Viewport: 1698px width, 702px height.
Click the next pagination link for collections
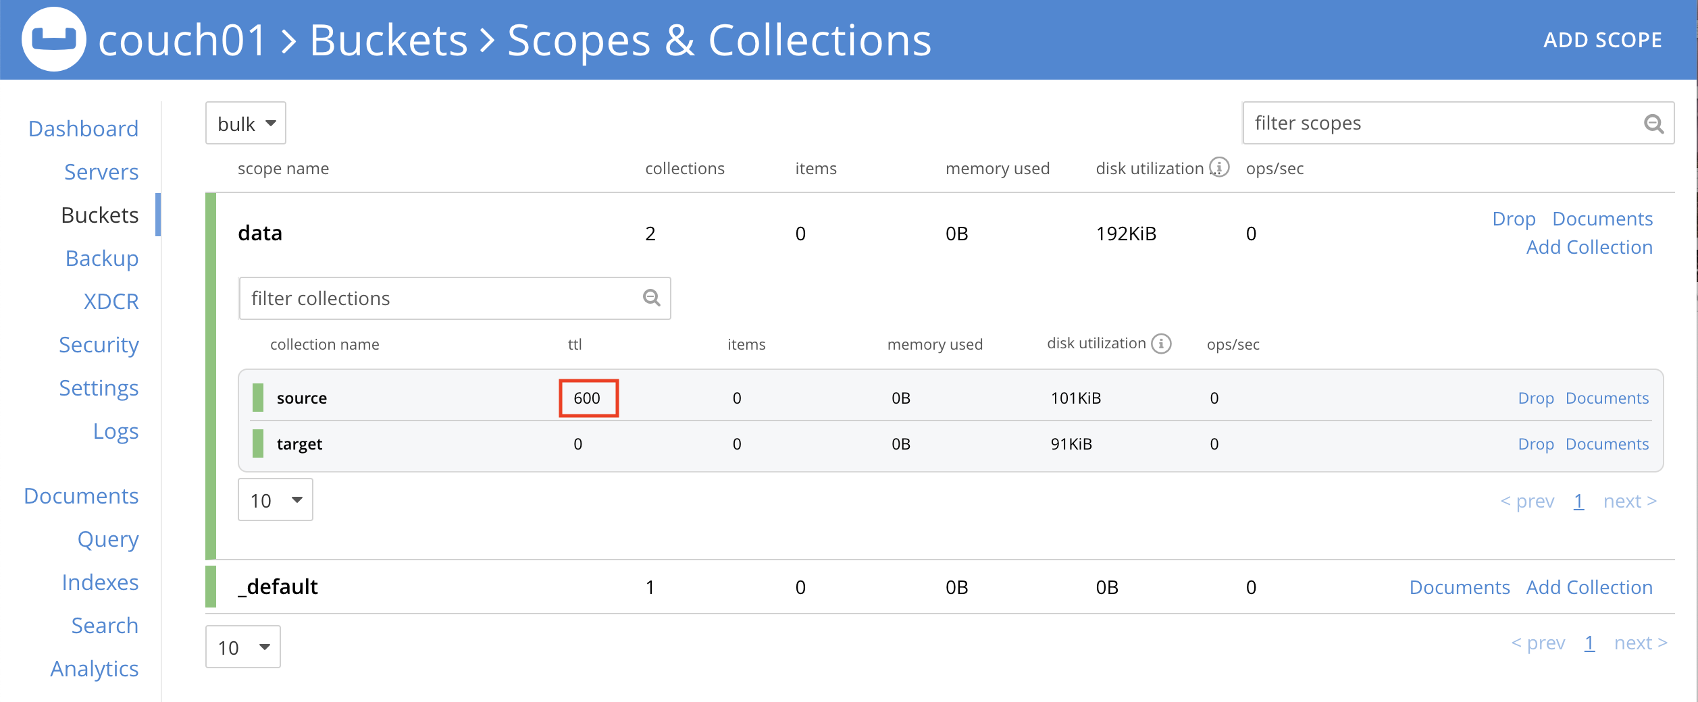pos(1629,500)
